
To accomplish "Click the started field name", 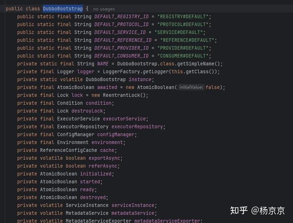I will pos(90,182).
